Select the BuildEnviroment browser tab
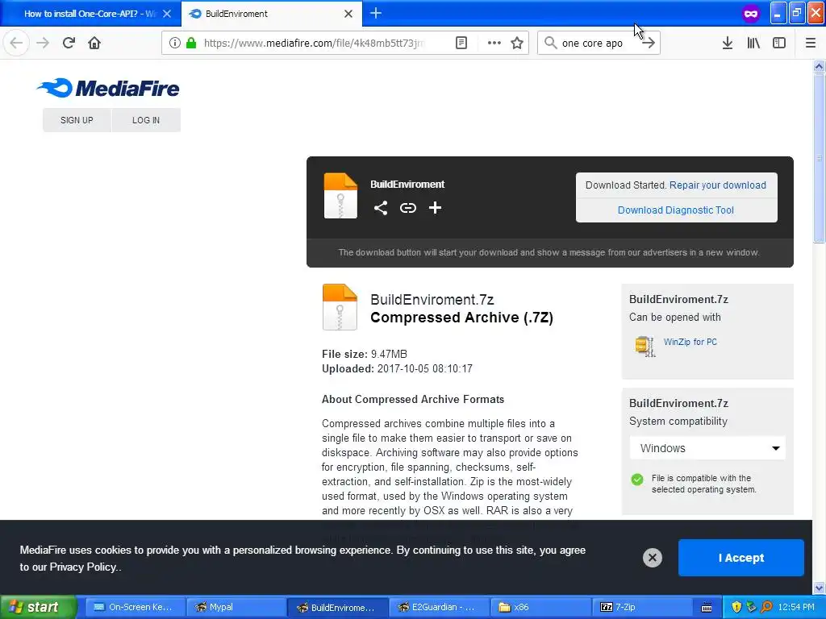 (272, 14)
